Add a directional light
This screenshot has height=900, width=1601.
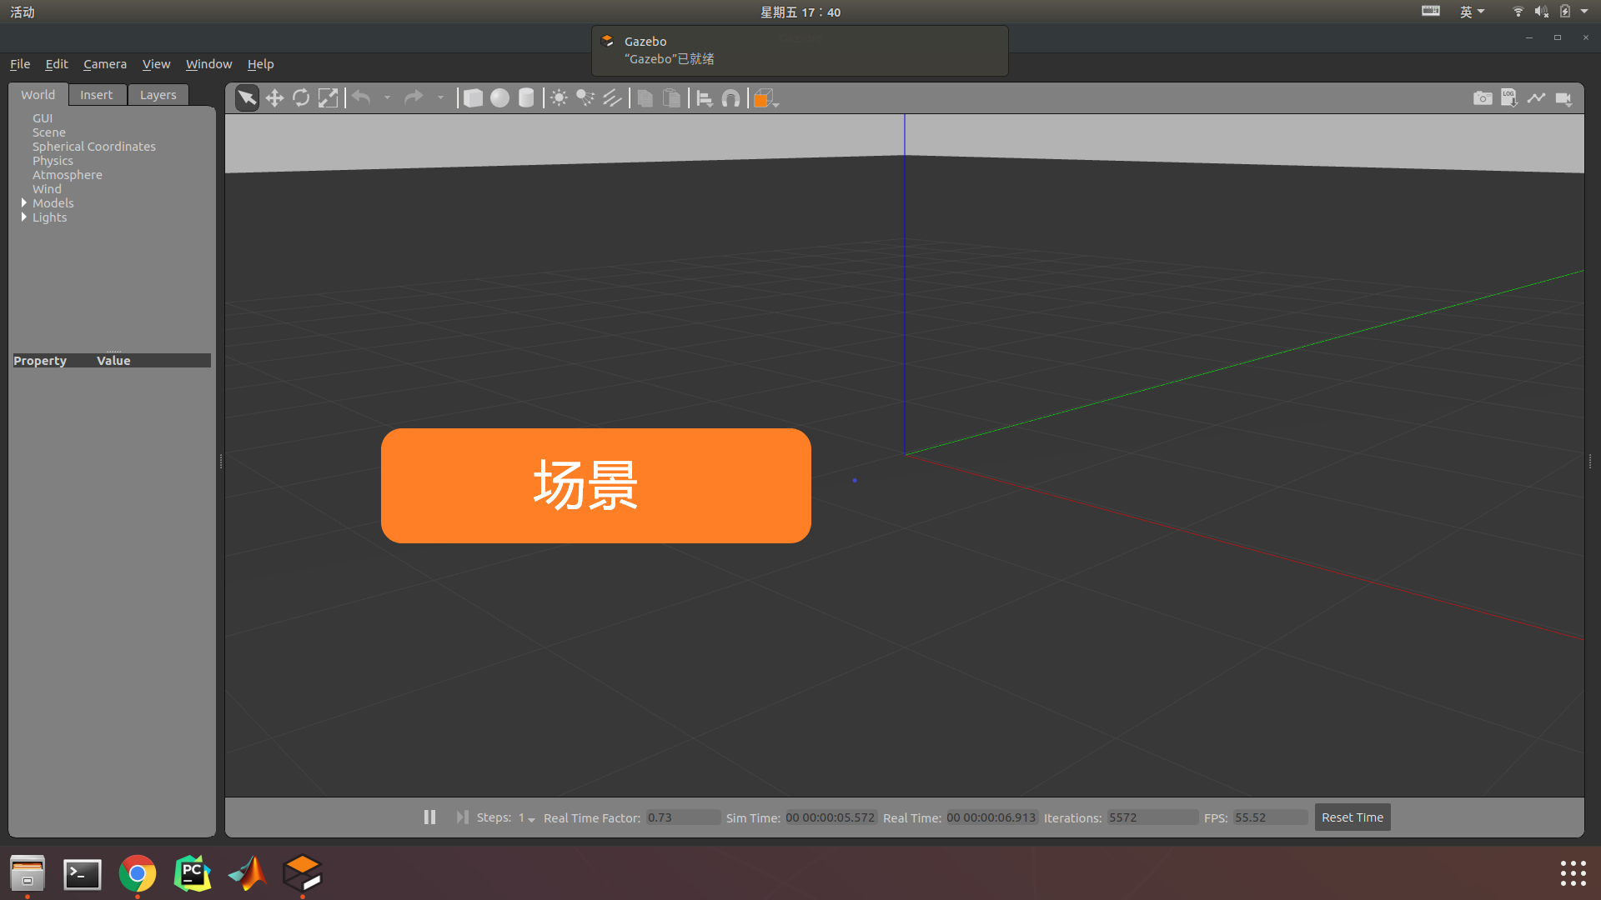click(x=612, y=98)
